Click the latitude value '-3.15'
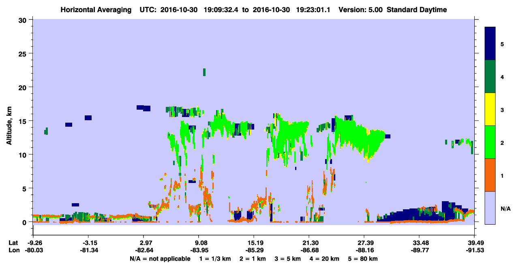This screenshot has width=527, height=270. [88, 242]
